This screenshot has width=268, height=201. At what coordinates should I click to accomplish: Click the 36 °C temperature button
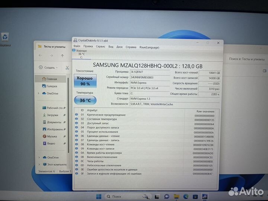(85, 100)
